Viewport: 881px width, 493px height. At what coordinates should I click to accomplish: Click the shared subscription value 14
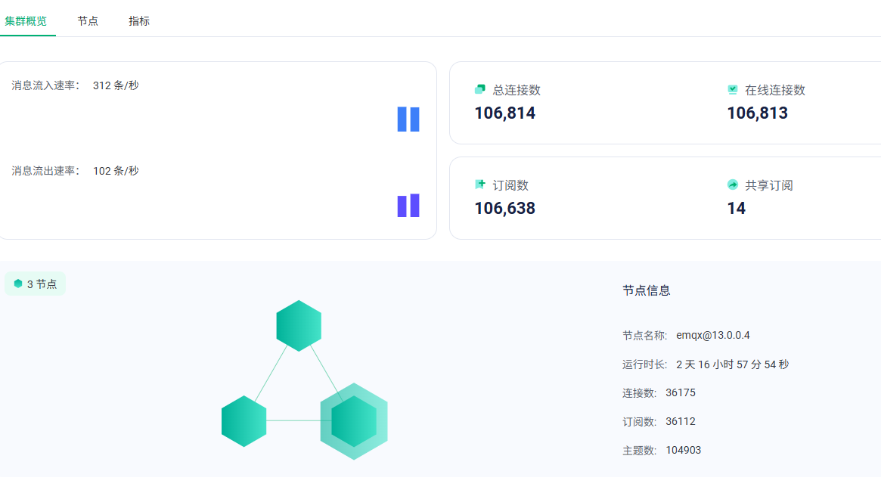pyautogui.click(x=736, y=209)
